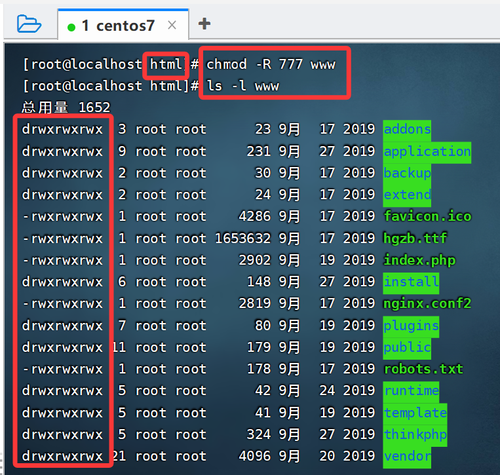Image resolution: width=500 pixels, height=475 pixels.
Task: Click size value 231 in application row
Action: pyautogui.click(x=259, y=151)
